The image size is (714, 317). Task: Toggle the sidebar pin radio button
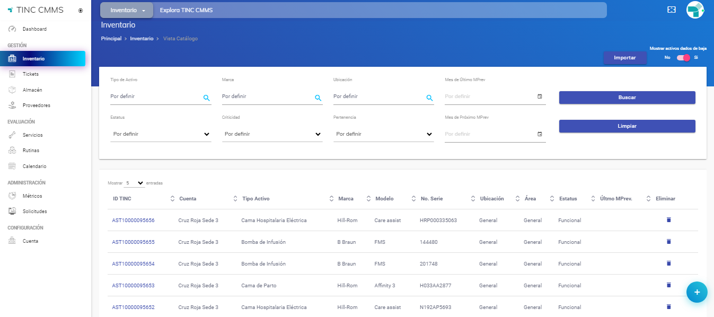click(81, 10)
